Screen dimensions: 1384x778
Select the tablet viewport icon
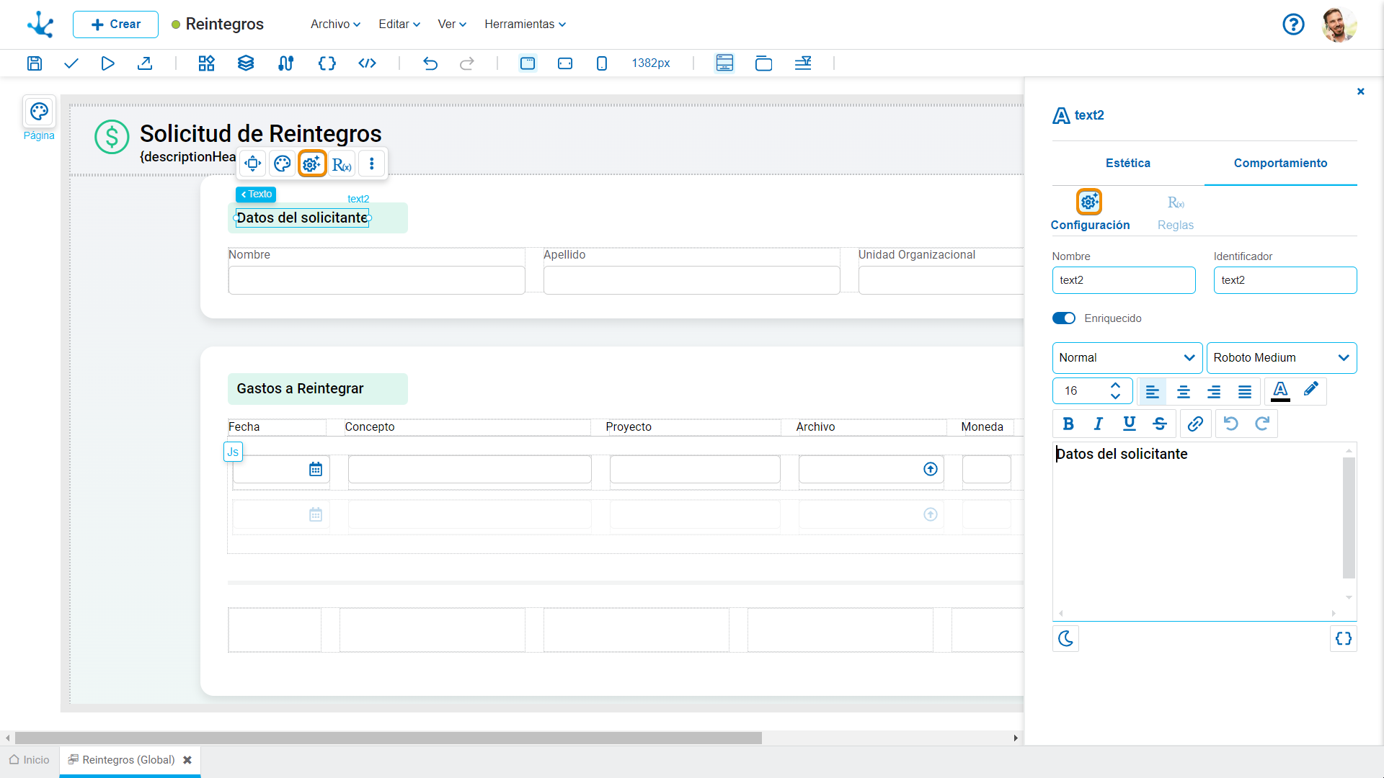point(565,63)
